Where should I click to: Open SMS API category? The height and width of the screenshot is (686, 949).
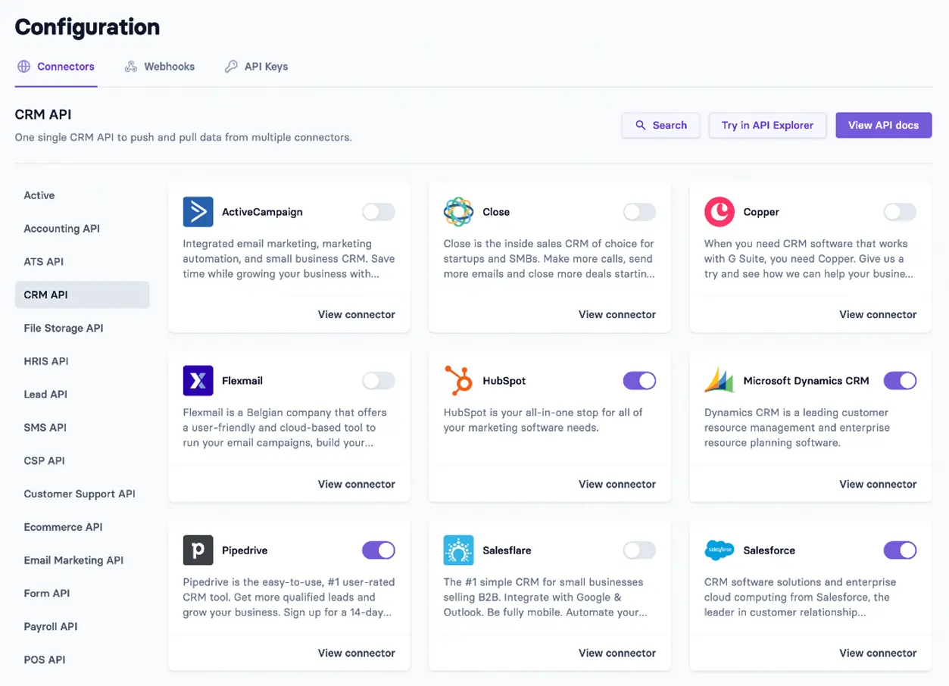pyautogui.click(x=82, y=428)
